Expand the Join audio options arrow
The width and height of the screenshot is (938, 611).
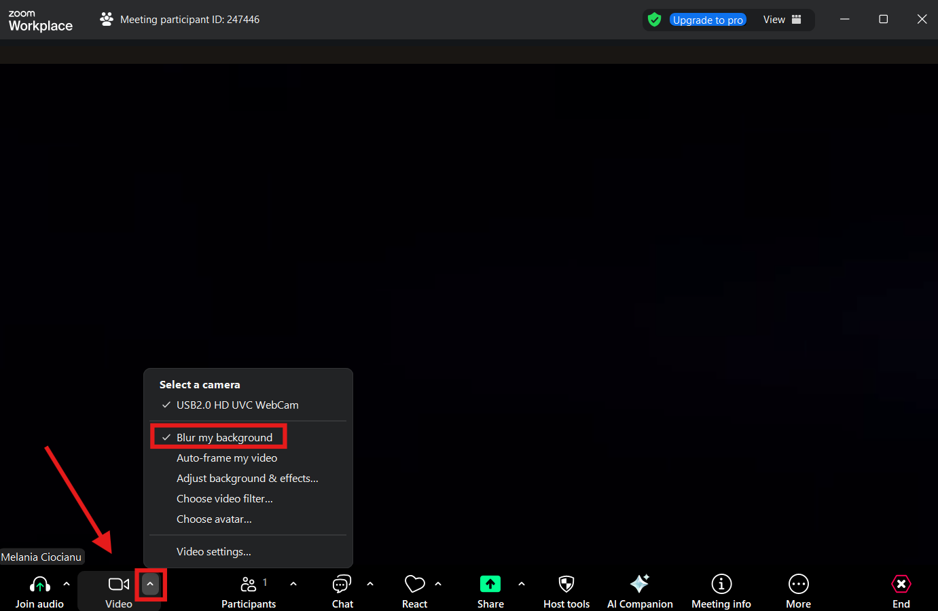tap(67, 584)
